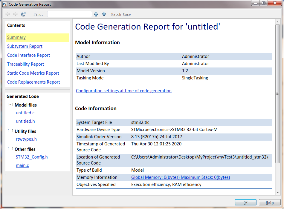
Task: Collapse the Utility files section
Action: (10, 131)
